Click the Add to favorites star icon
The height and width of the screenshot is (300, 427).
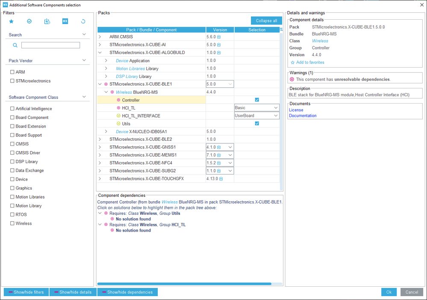[x=293, y=62]
